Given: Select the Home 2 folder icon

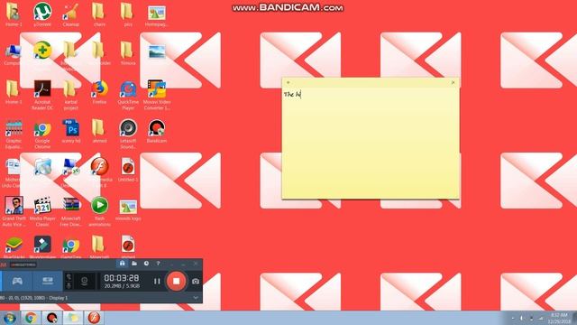Looking at the screenshot, I should [x=14, y=14].
